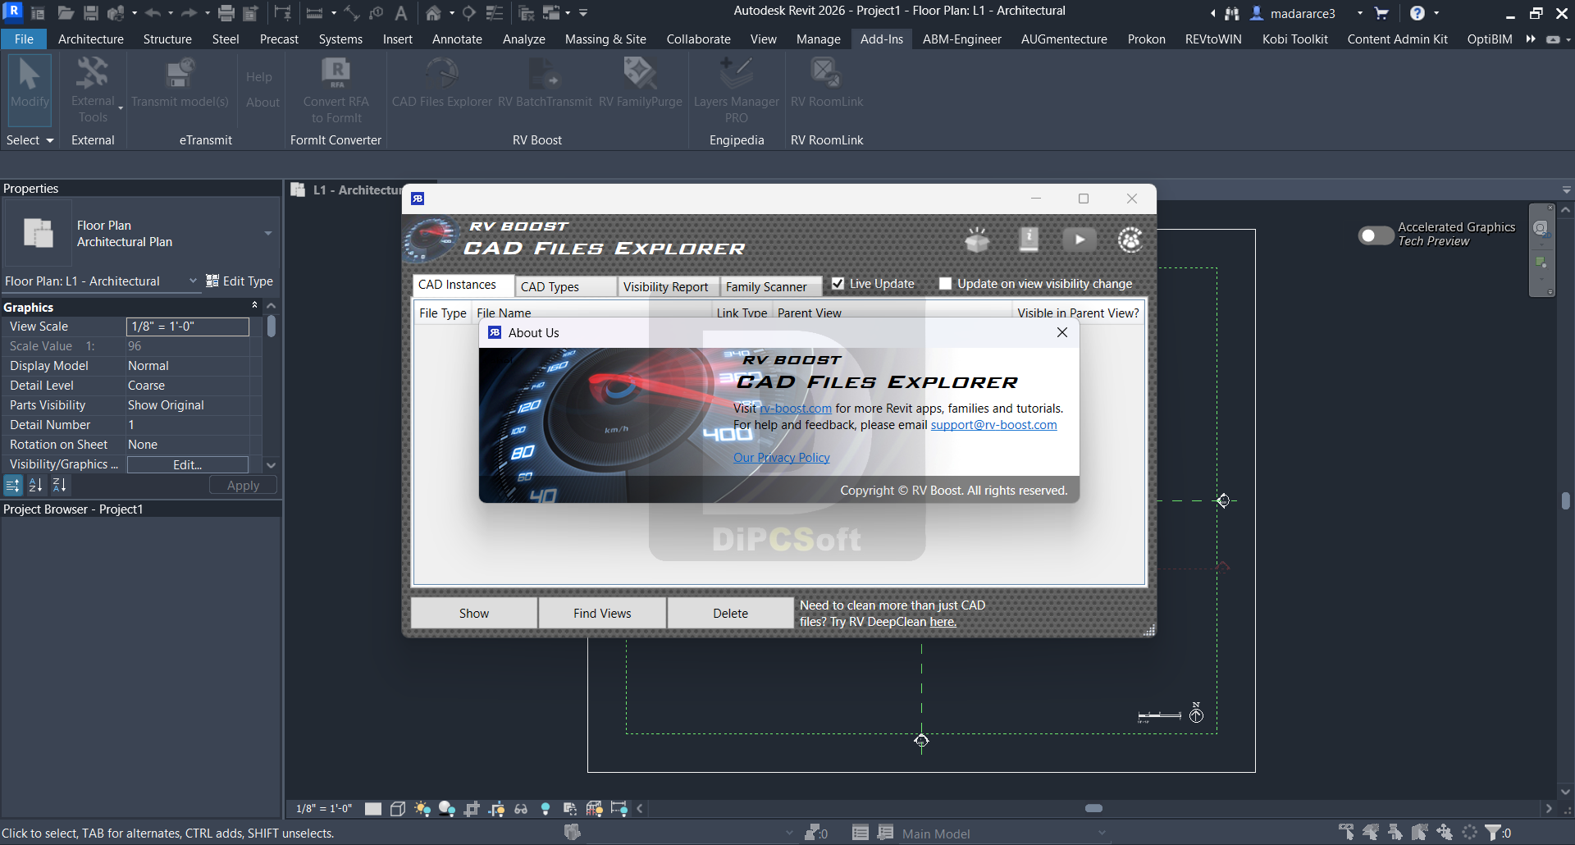Click the selection filter funnel icon in status bar
1575x845 pixels.
(x=1493, y=833)
